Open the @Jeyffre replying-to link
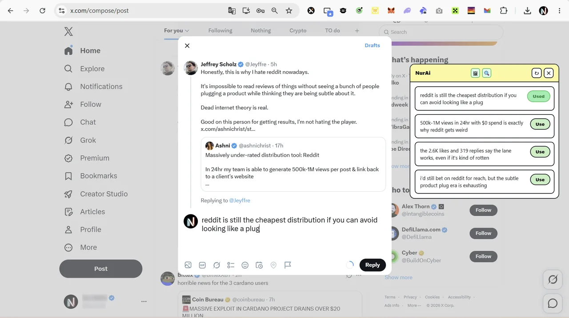This screenshot has height=318, width=569. point(240,201)
